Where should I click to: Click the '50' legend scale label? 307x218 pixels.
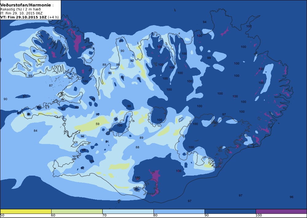(2, 216)
